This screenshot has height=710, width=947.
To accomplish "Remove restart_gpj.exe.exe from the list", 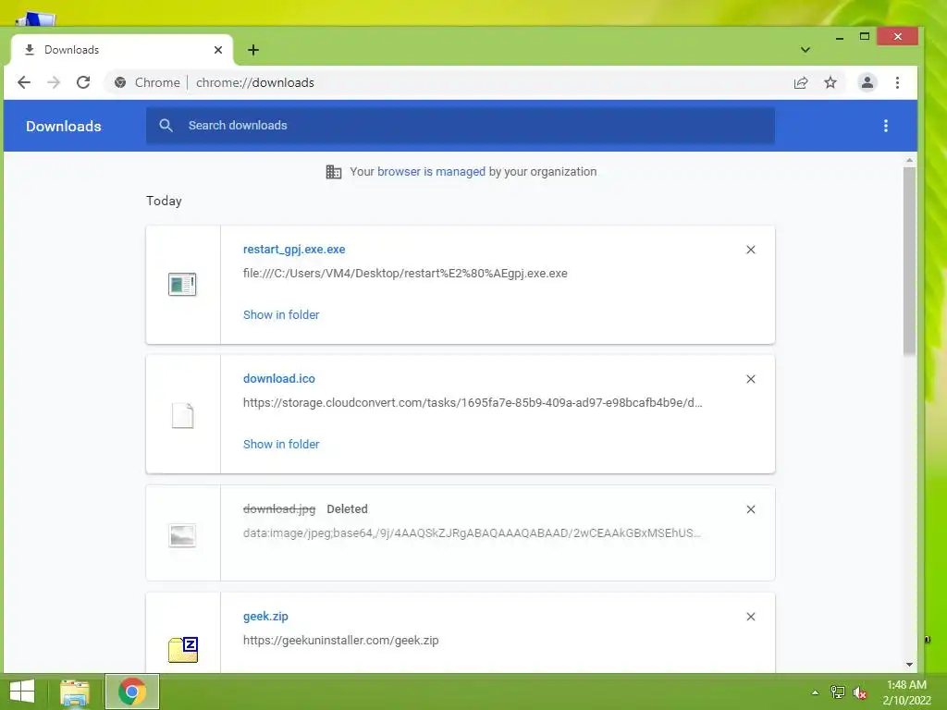I will pos(751,250).
